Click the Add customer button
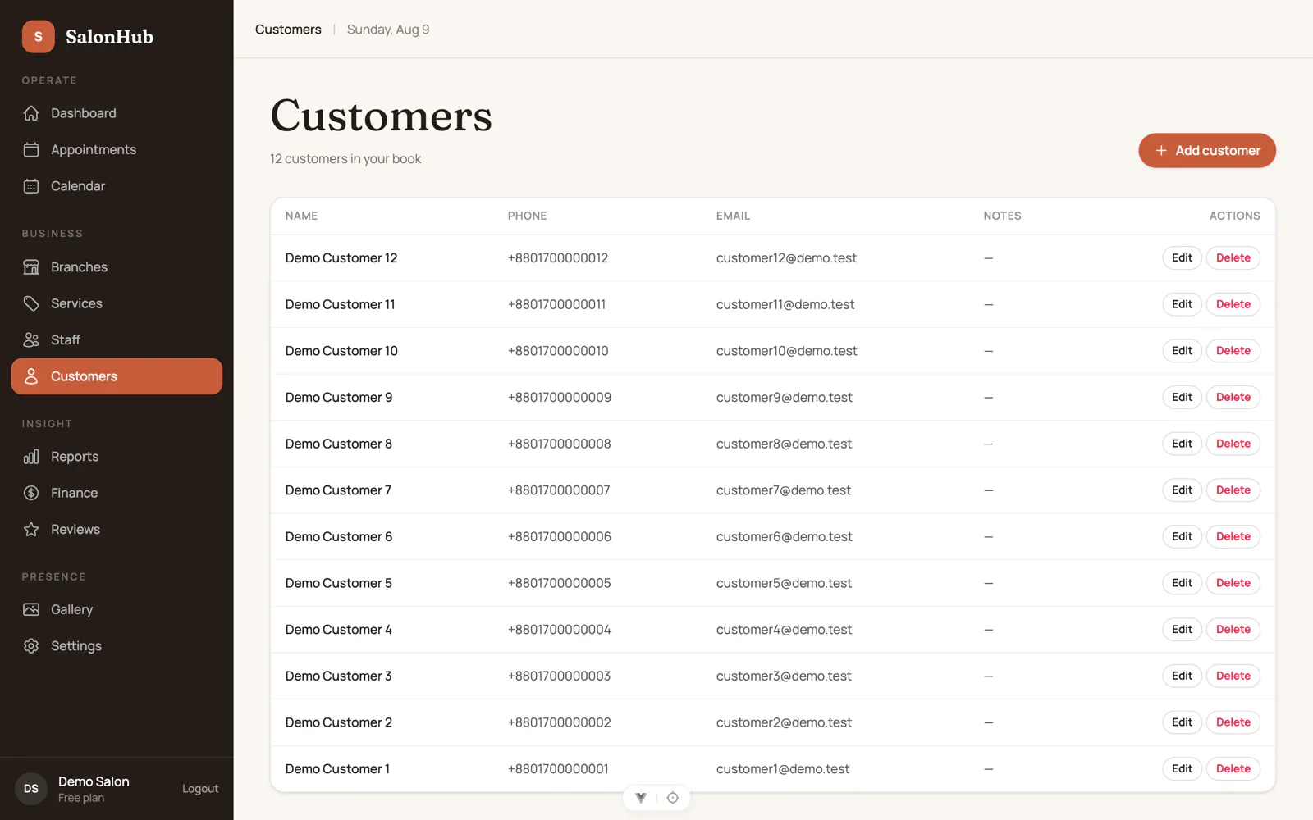The width and height of the screenshot is (1313, 820). coord(1207,151)
